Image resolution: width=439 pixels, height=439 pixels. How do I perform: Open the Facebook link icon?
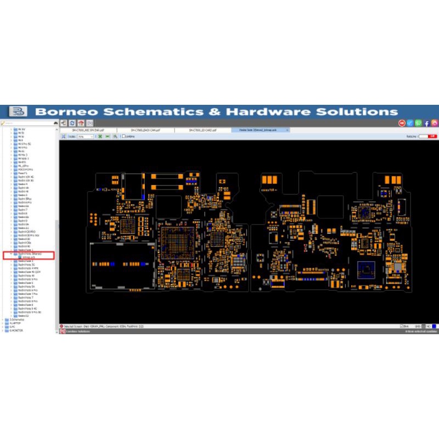tap(426, 123)
